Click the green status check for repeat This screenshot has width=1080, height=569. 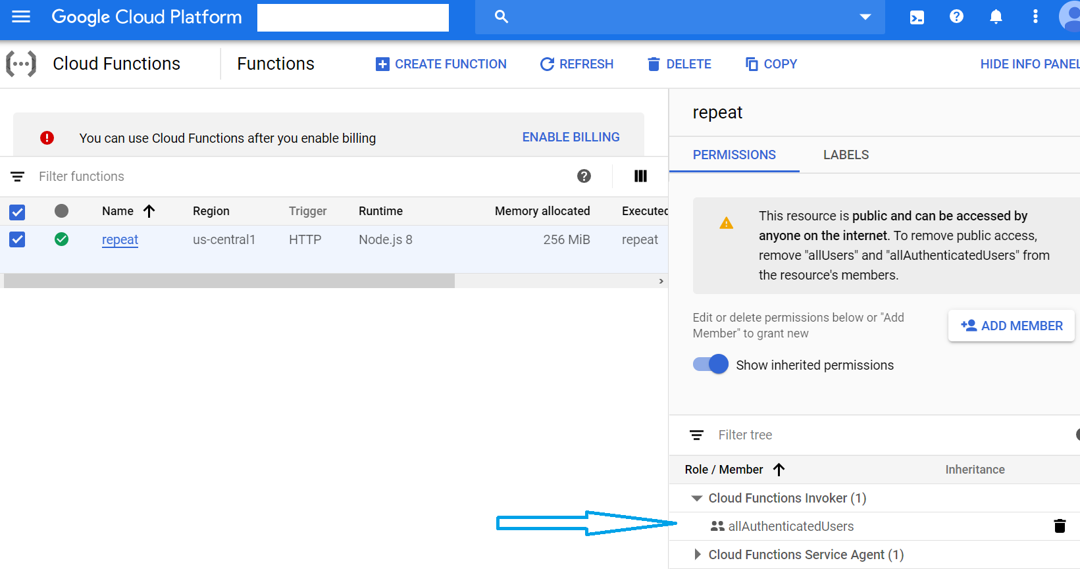point(61,239)
